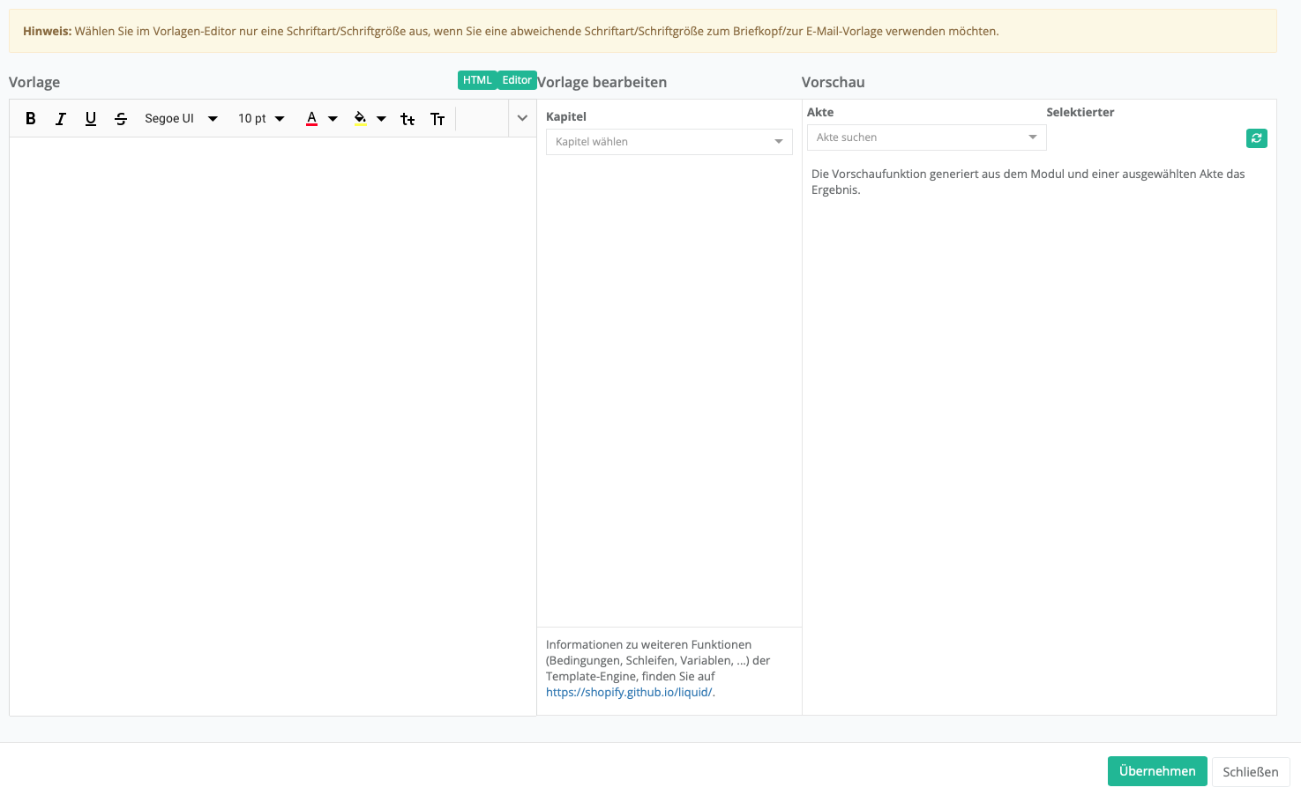The height and width of the screenshot is (795, 1301).
Task: Open the 10 pt font size dropdown
Action: tap(261, 119)
